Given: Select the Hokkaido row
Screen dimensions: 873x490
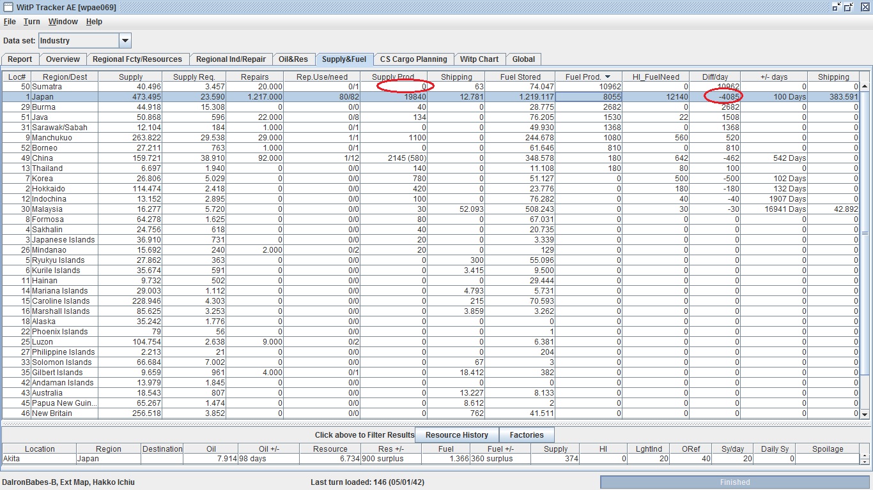Looking at the screenshot, I should (x=431, y=189).
